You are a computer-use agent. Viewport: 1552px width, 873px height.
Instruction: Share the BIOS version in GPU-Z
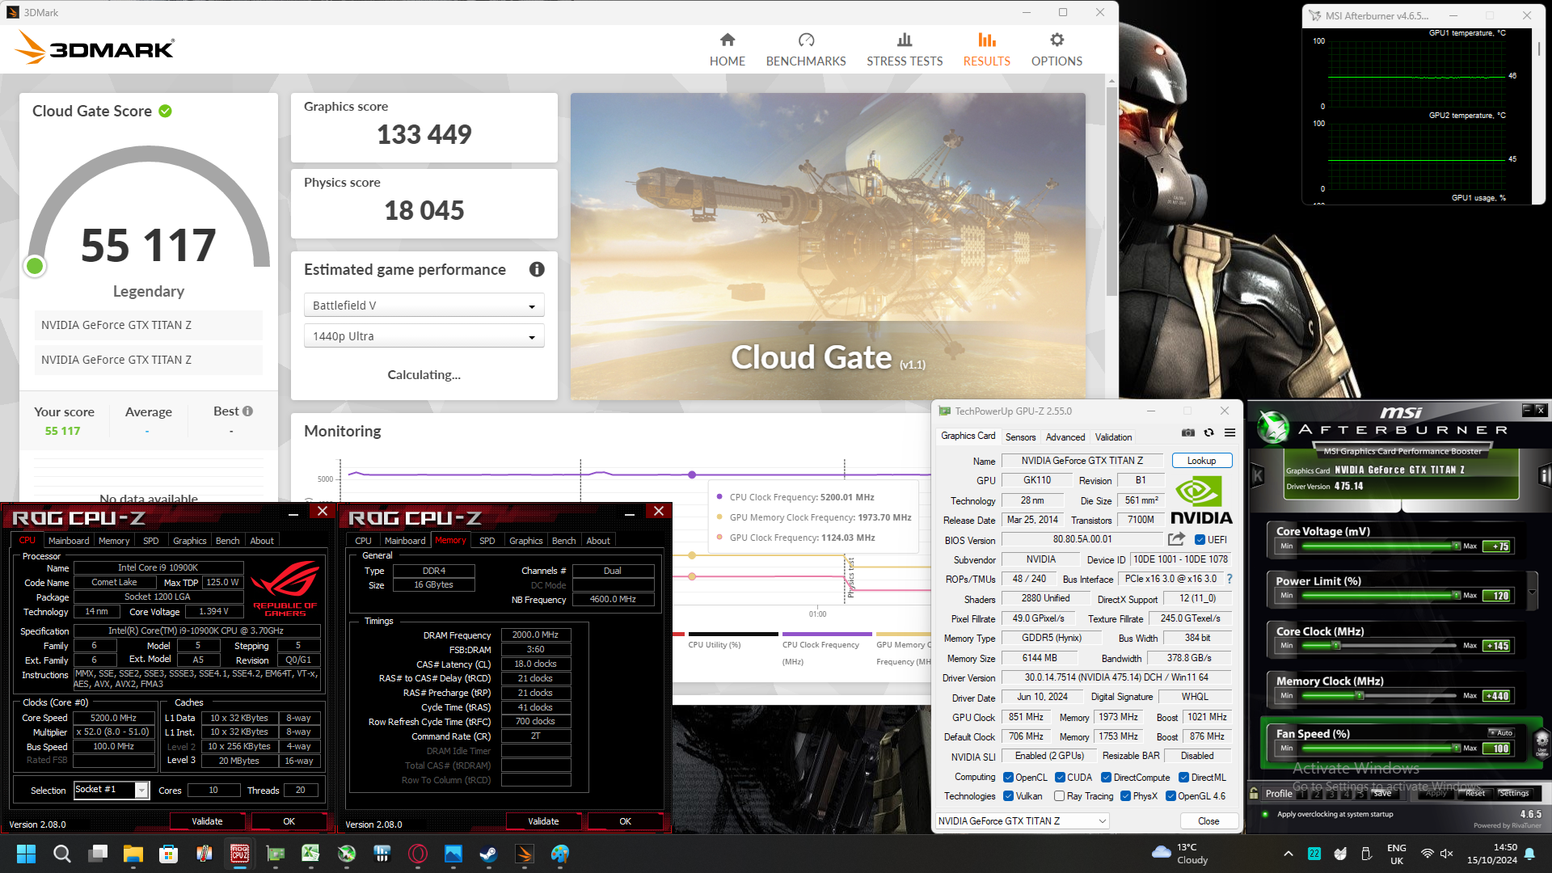pyautogui.click(x=1176, y=539)
